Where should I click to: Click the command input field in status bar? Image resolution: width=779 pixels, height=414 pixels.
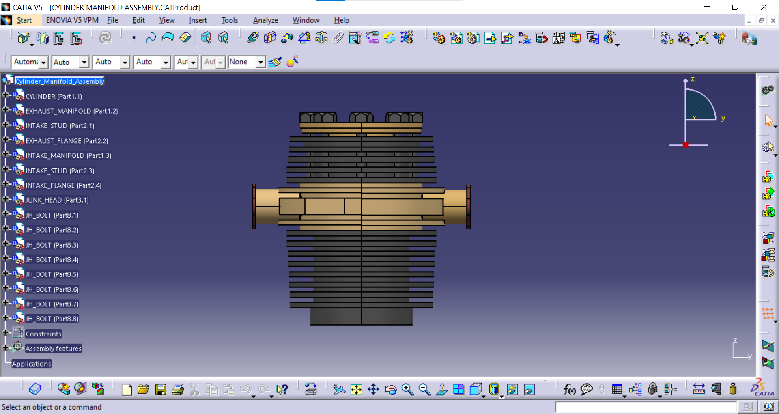pyautogui.click(x=645, y=407)
